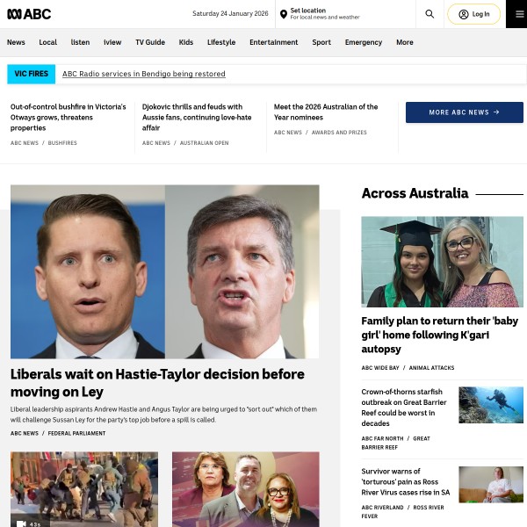Click the video camera icon on protest clip
This screenshot has height=527, width=527.
pyautogui.click(x=21, y=523)
